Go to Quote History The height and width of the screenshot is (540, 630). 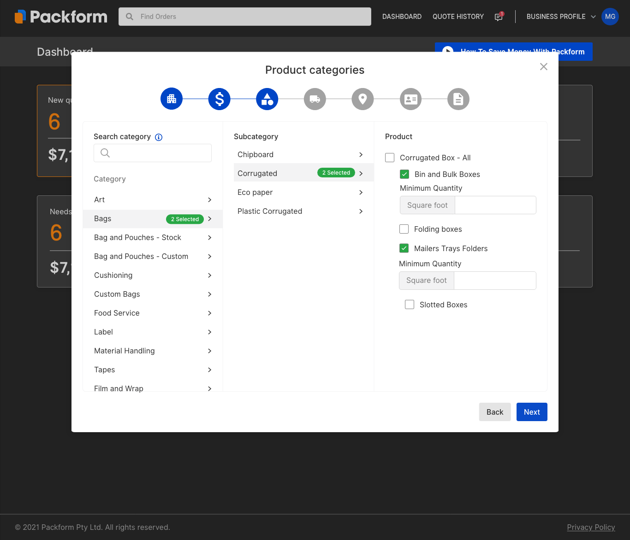(458, 17)
